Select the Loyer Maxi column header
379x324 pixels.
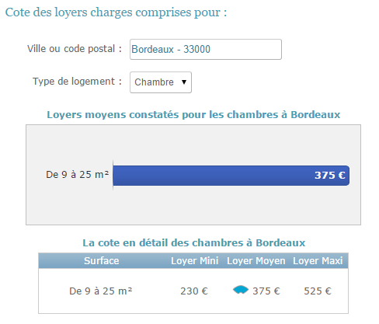pyautogui.click(x=318, y=261)
